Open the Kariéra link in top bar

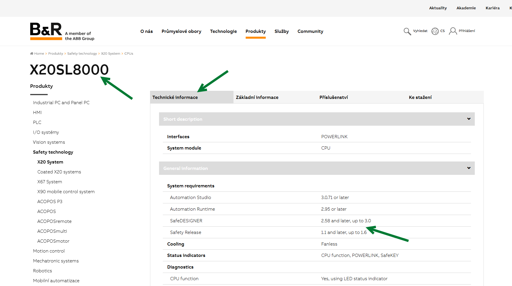pos(493,8)
